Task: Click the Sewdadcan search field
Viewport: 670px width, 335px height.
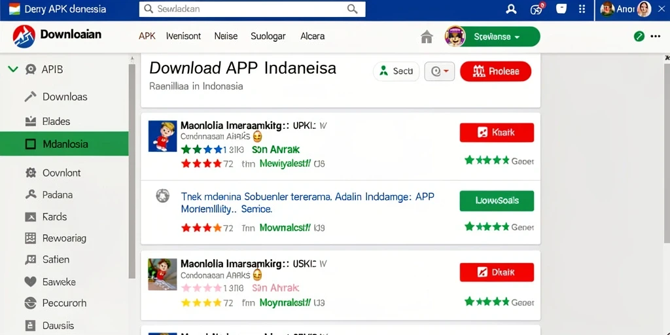Action: 252,9
